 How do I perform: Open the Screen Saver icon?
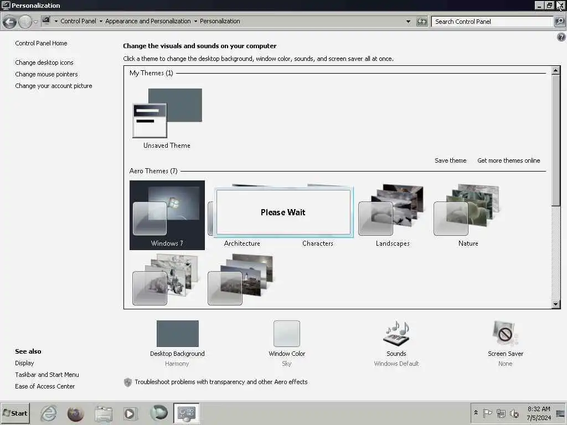pos(505,333)
